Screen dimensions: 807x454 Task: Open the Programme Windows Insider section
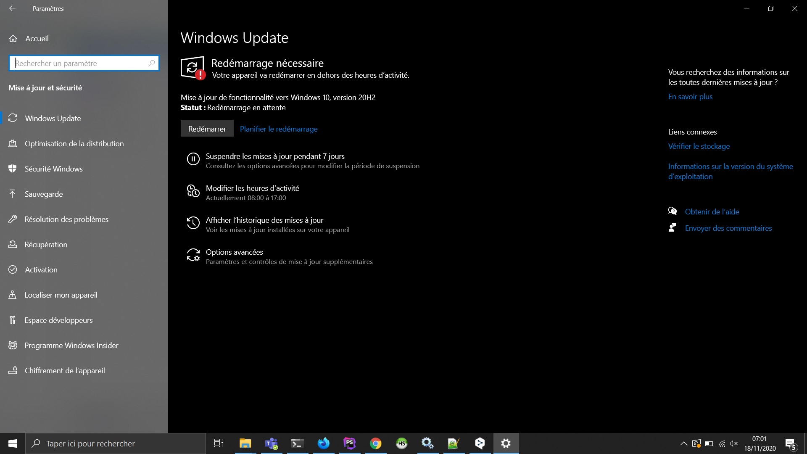click(x=71, y=345)
